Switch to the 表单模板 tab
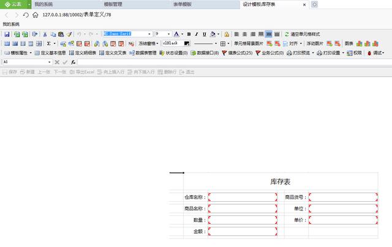This screenshot has height=247, width=392. click(x=182, y=4)
